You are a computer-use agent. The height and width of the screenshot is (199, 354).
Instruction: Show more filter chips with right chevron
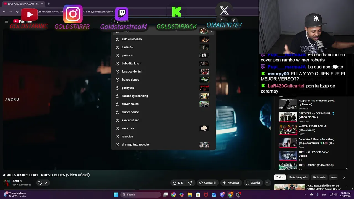[344, 178]
